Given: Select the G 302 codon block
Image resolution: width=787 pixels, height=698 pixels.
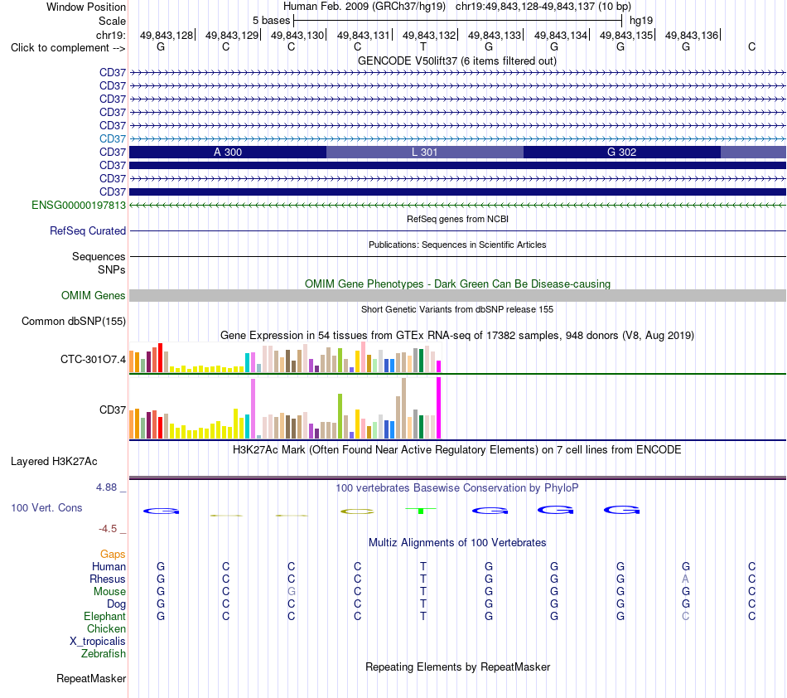Looking at the screenshot, I should 621,153.
